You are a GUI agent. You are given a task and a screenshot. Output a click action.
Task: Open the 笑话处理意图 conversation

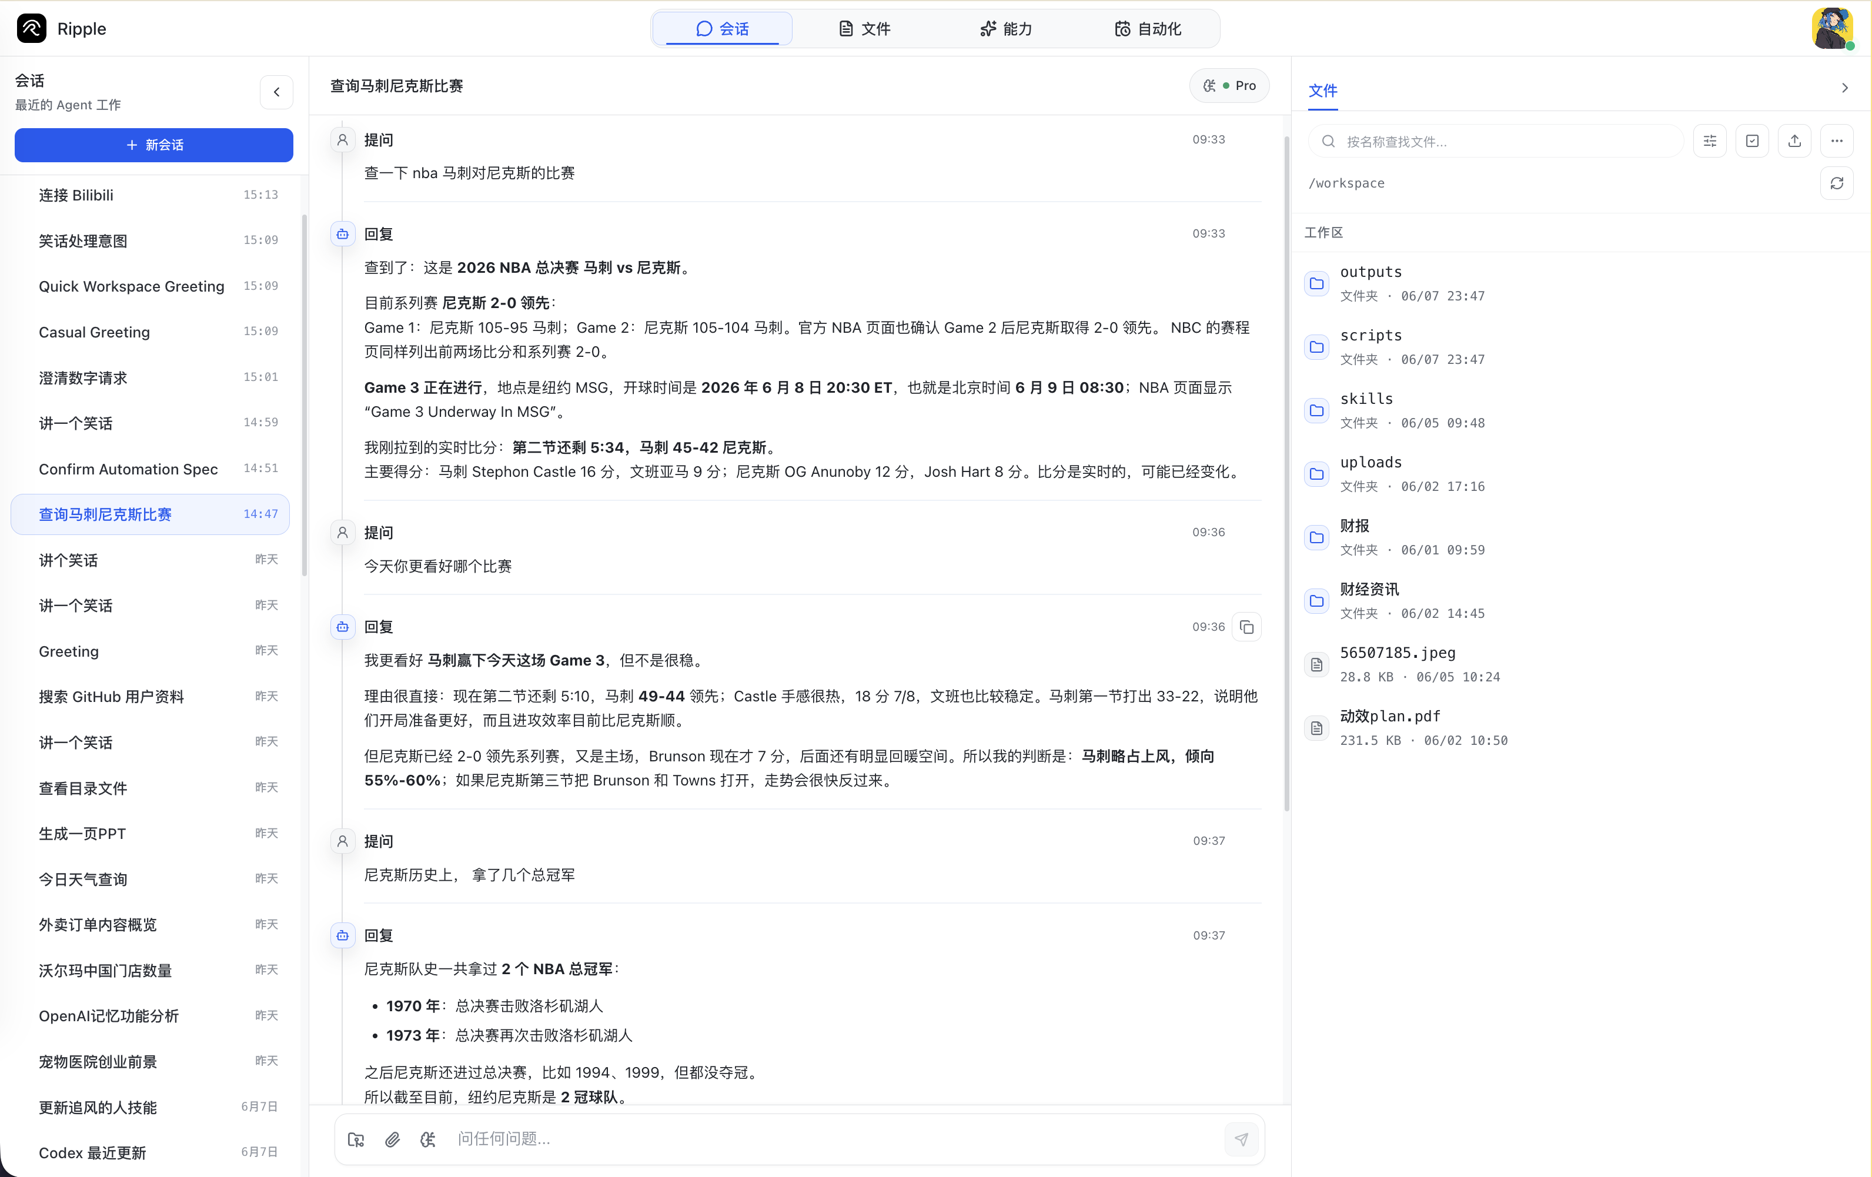click(x=151, y=241)
